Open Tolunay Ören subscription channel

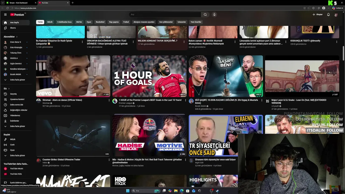coord(16,53)
